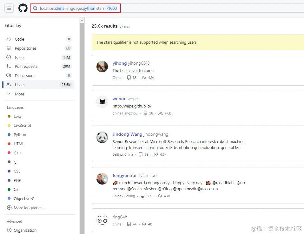Open yihong's avatar image
The height and width of the screenshot is (234, 304).
[x=102, y=67]
